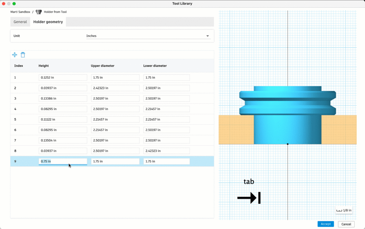Image resolution: width=365 pixels, height=229 pixels.
Task: Click the trash delete segment icon
Action: 23,55
